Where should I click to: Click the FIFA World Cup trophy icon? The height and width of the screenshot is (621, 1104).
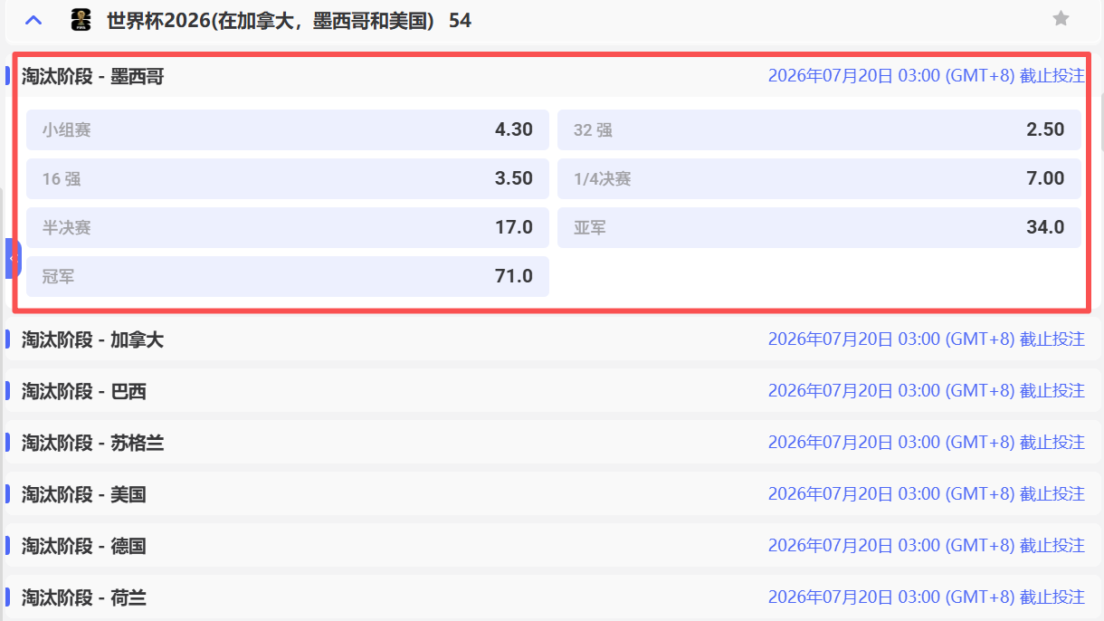(81, 20)
